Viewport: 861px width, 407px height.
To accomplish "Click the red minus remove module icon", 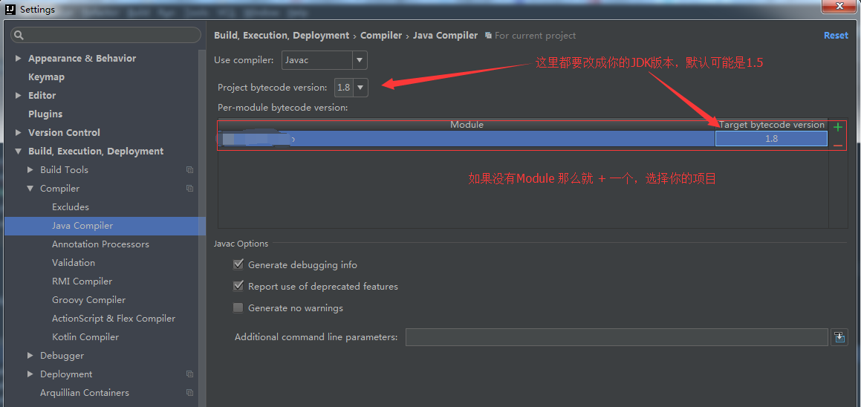I will coord(838,146).
